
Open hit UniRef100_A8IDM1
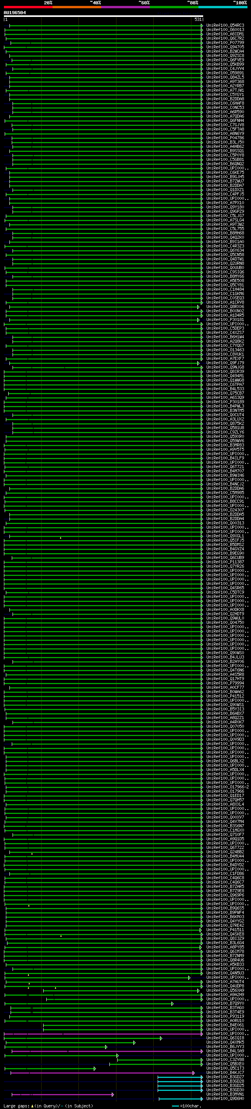pos(225,34)
